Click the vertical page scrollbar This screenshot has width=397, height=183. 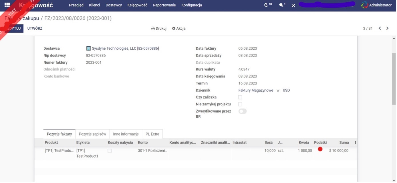pos(394,79)
